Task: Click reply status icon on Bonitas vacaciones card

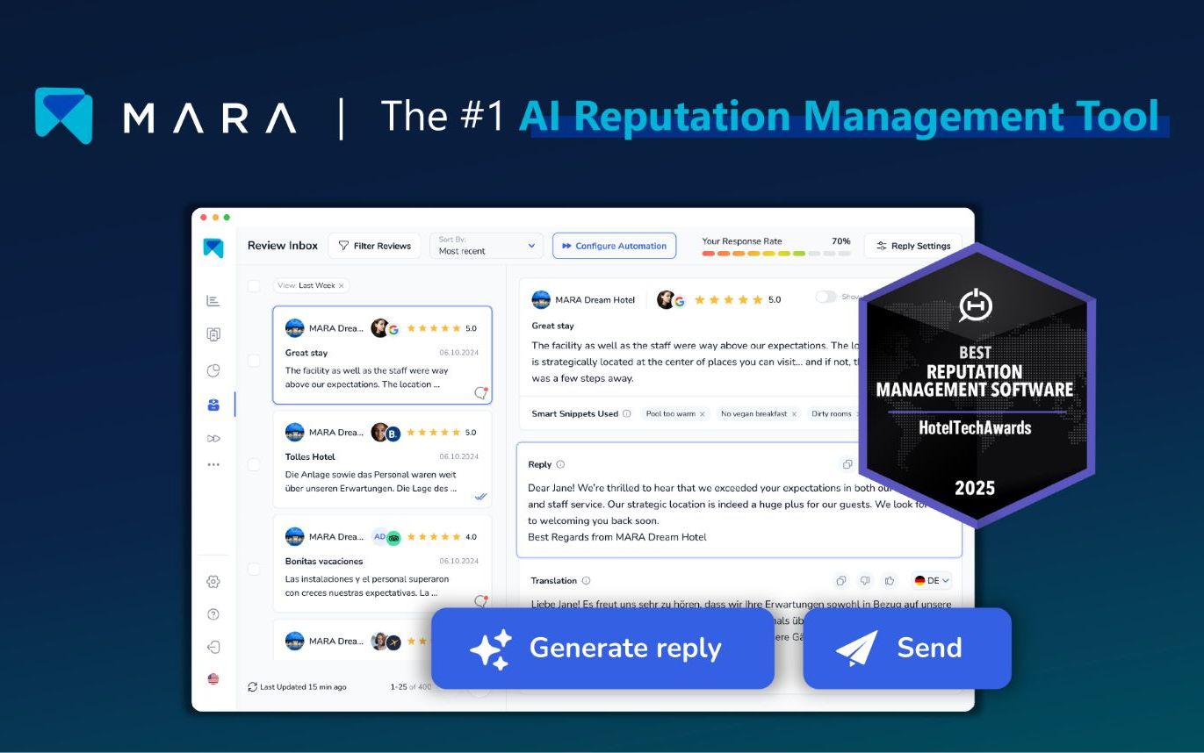Action: pos(481,601)
